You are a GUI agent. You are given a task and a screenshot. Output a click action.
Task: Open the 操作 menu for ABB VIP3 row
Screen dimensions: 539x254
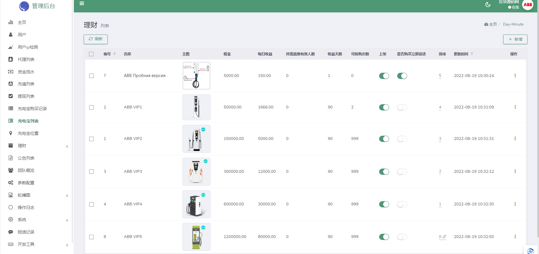[515, 171]
